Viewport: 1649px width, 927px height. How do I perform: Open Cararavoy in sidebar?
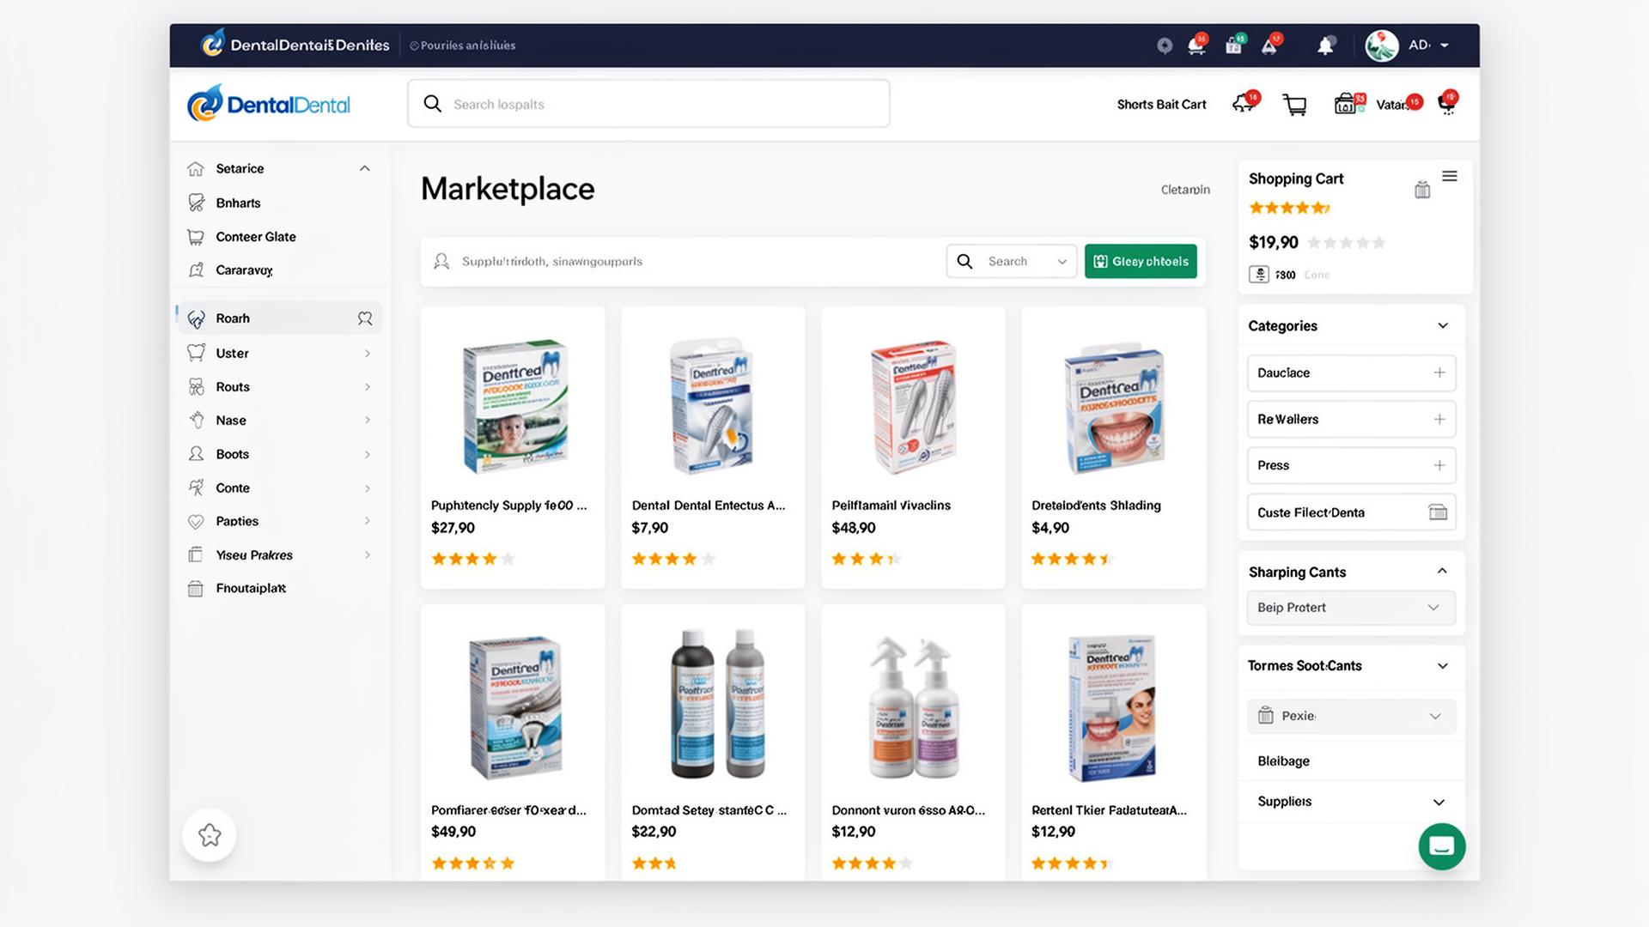point(244,270)
